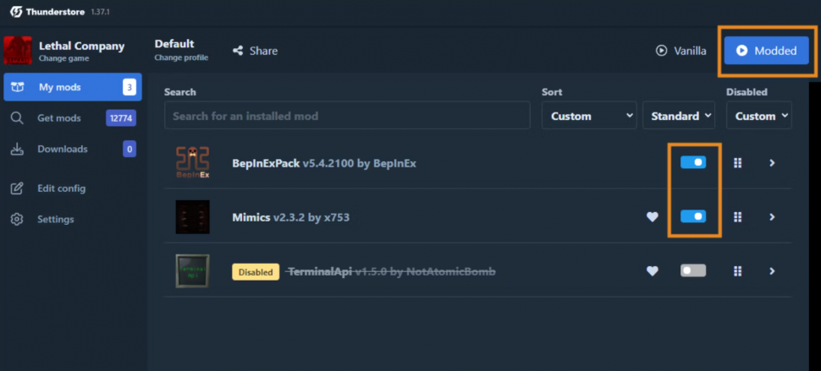The height and width of the screenshot is (371, 821).
Task: Launch the game with Modded button
Action: pos(766,51)
